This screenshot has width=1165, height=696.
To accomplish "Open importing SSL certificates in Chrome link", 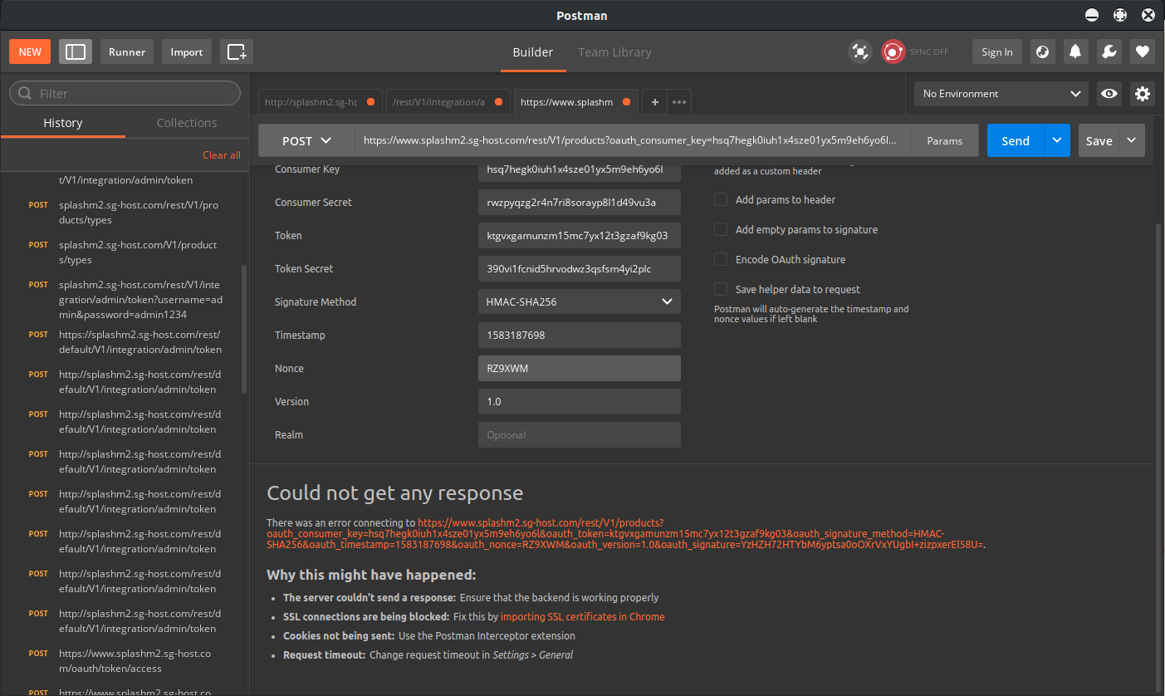I will [x=583, y=616].
